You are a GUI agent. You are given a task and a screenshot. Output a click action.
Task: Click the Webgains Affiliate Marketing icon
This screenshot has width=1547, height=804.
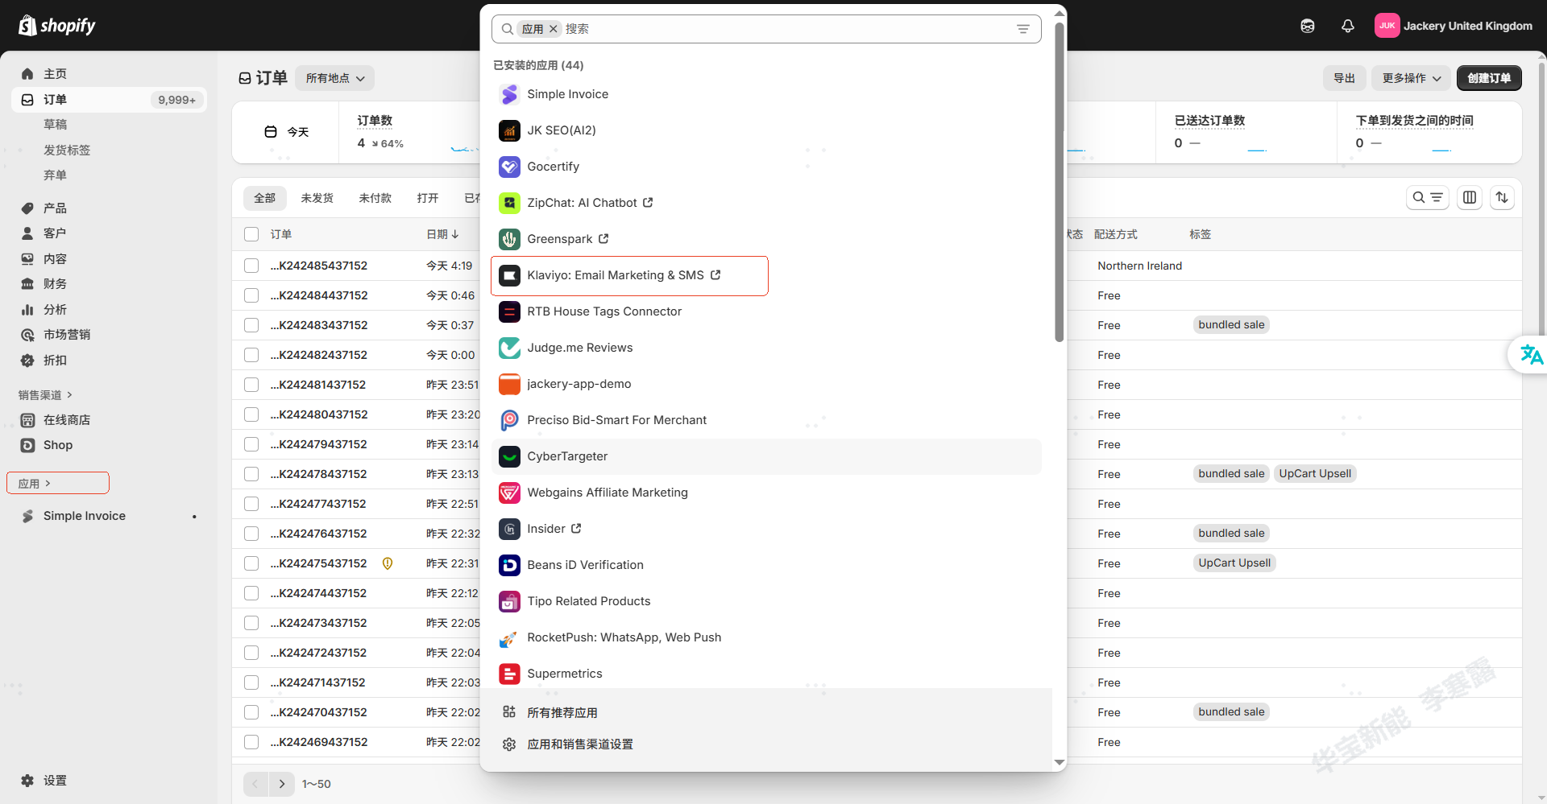(x=509, y=493)
